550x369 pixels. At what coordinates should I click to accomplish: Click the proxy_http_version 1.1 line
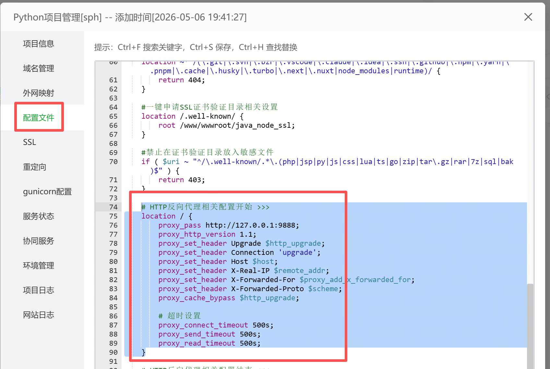point(207,234)
